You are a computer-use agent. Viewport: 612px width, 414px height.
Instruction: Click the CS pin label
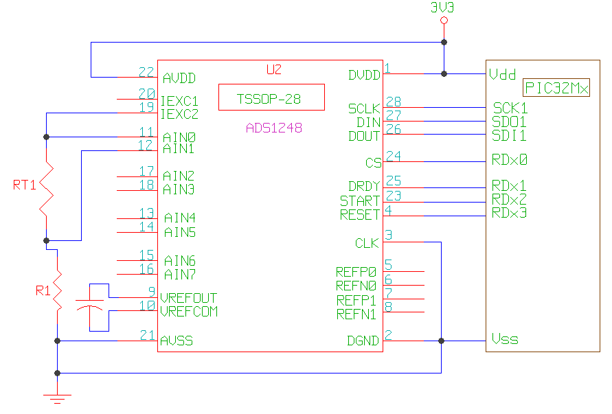click(x=373, y=163)
